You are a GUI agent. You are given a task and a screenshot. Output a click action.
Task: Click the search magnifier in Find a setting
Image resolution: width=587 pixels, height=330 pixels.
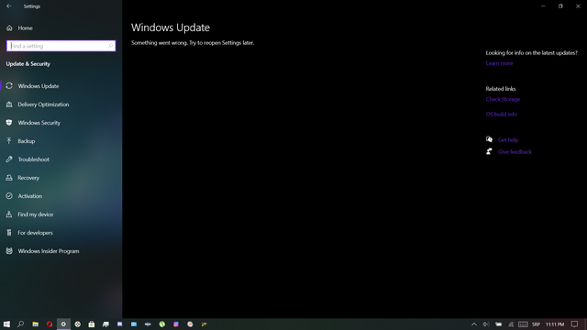tap(110, 46)
